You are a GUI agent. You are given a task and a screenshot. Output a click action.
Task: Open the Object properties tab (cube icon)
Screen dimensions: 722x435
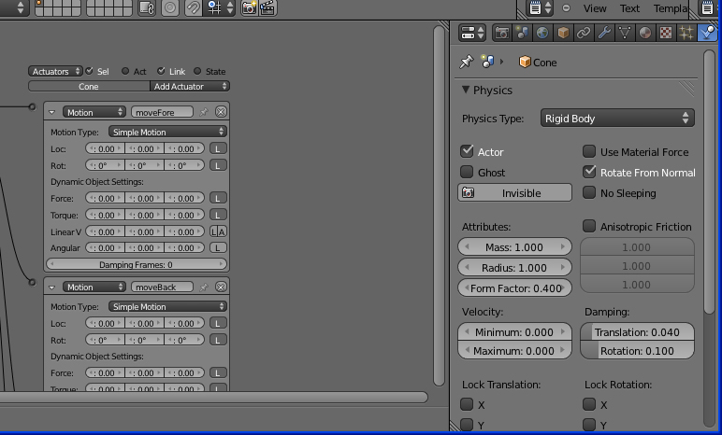coord(563,33)
